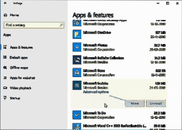Click the Uninstall button
The image size is (182, 130).
(x=156, y=103)
